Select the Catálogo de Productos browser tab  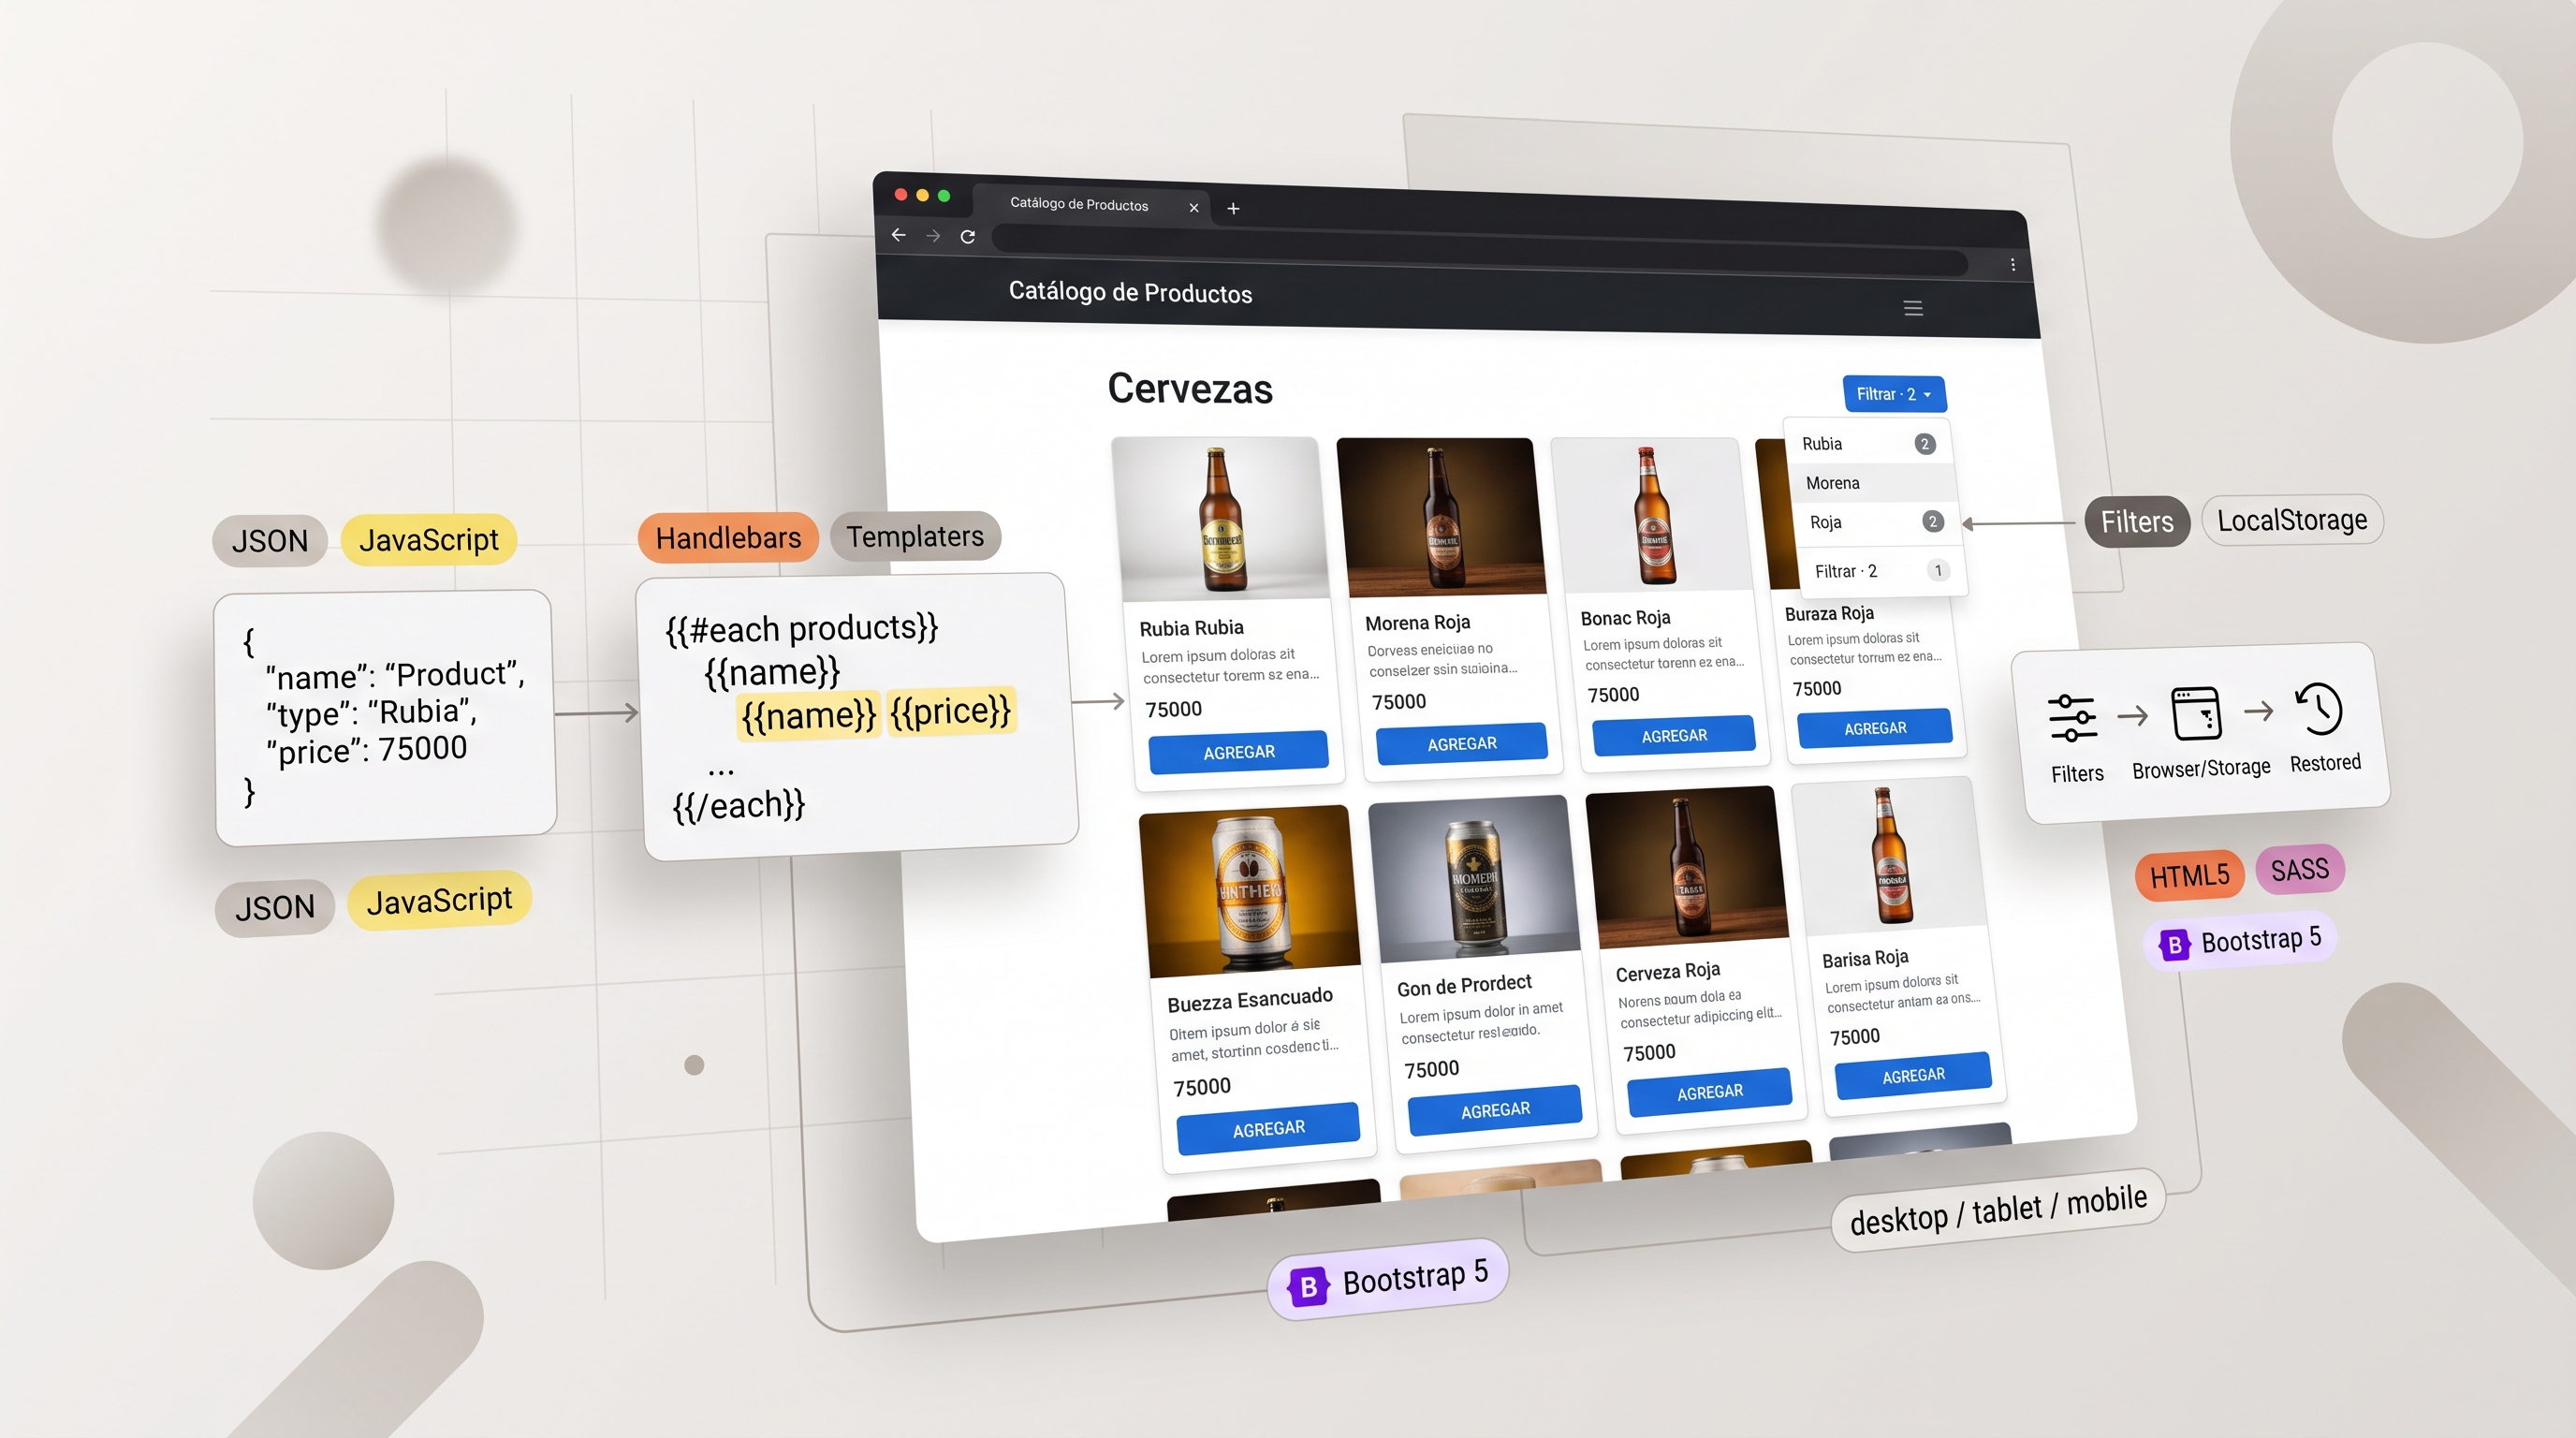tap(1090, 204)
